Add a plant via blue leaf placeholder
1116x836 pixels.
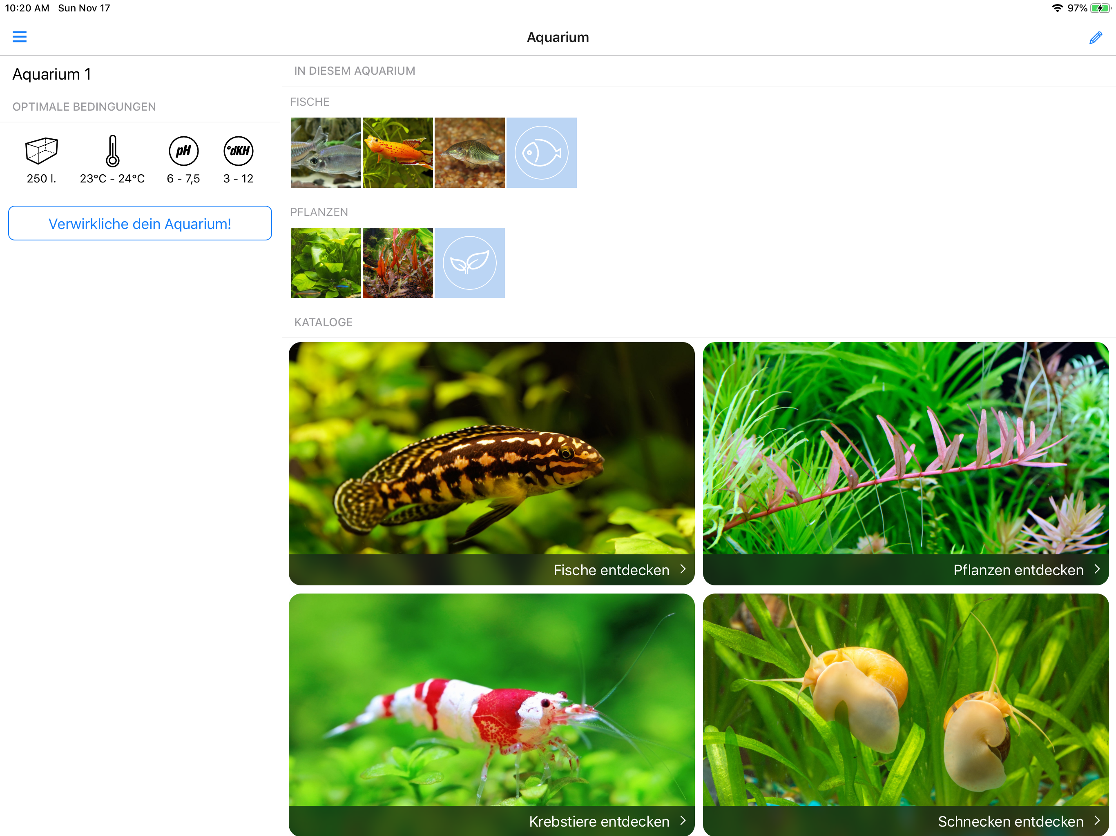click(x=469, y=263)
